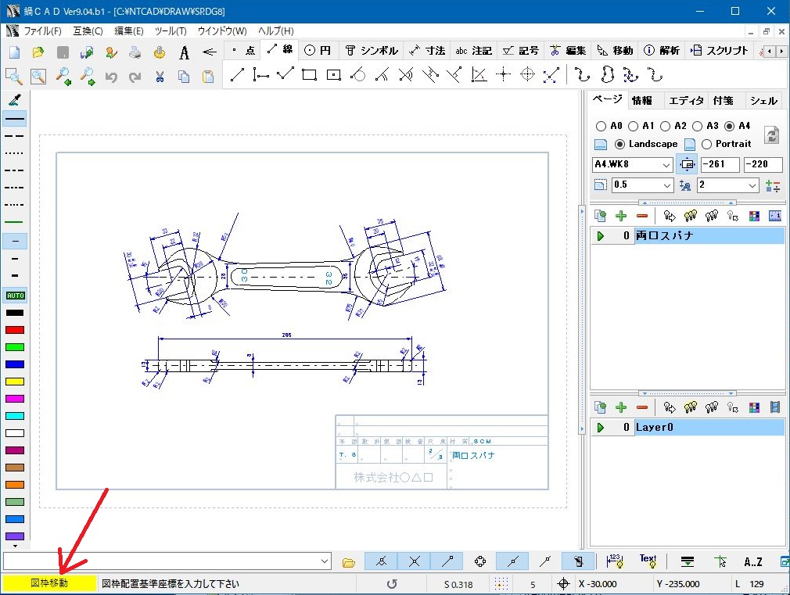Select A4 paper size
The height and width of the screenshot is (595, 790).
[x=729, y=126]
